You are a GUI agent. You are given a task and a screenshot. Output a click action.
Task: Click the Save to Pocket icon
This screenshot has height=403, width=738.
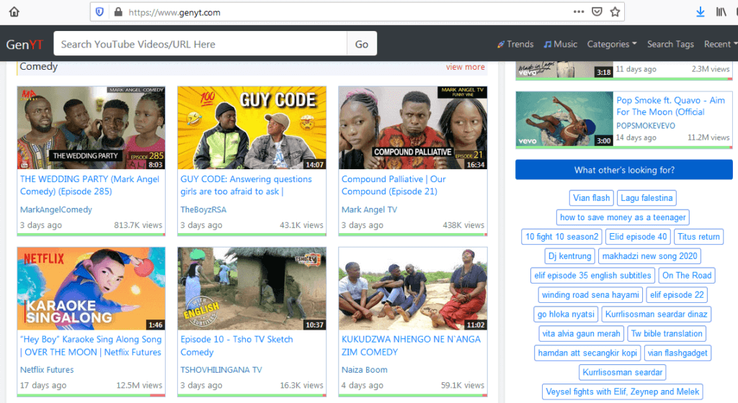click(597, 12)
